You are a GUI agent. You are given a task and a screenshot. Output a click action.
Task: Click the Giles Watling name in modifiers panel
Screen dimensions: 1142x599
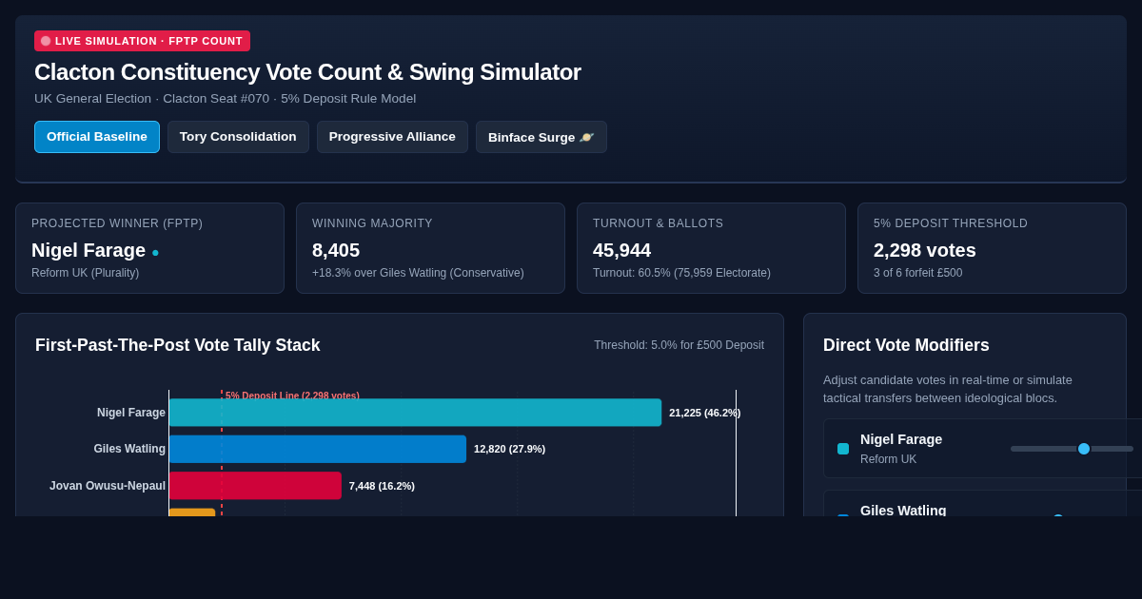click(x=903, y=510)
